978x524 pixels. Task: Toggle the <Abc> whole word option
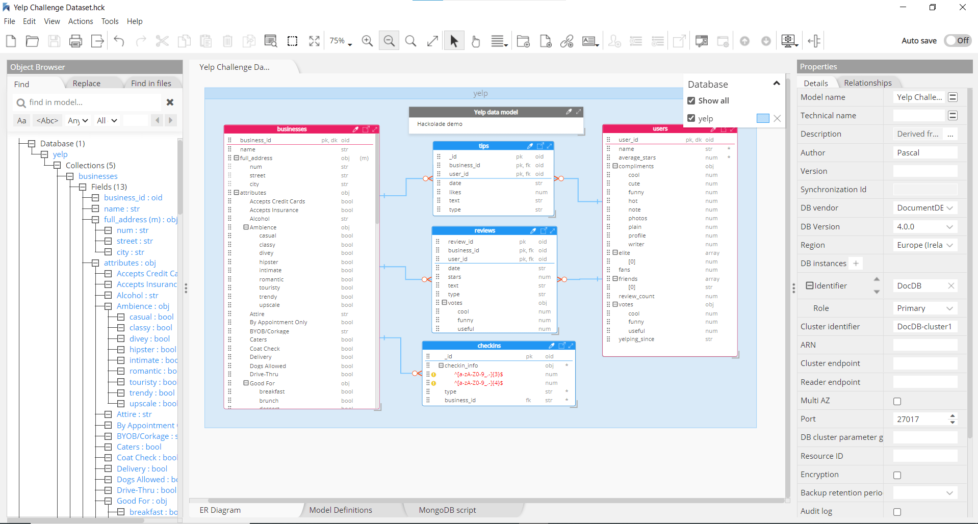(47, 121)
